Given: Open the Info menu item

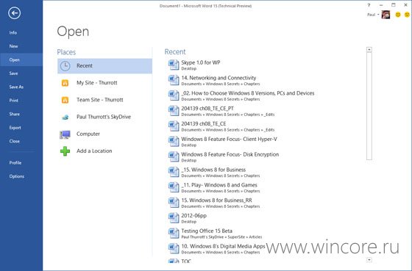Looking at the screenshot, I should pos(13,33).
